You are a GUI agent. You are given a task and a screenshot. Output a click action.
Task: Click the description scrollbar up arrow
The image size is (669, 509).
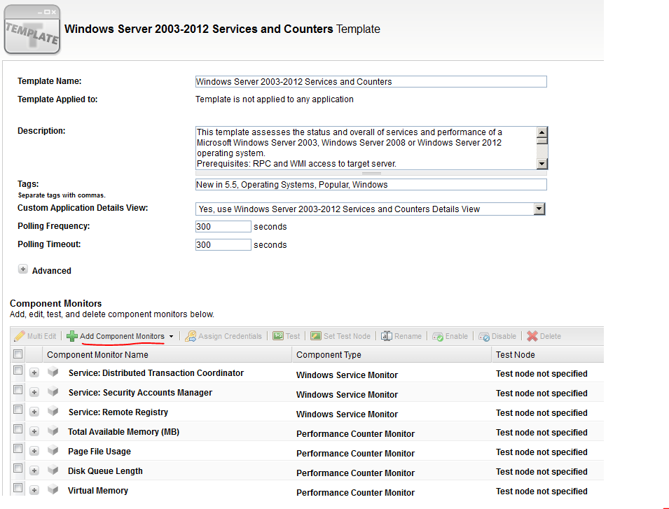coord(542,132)
